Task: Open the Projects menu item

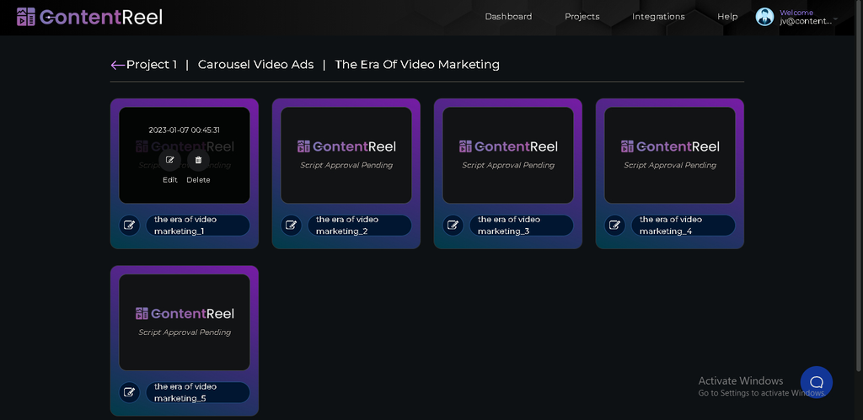Action: point(582,17)
